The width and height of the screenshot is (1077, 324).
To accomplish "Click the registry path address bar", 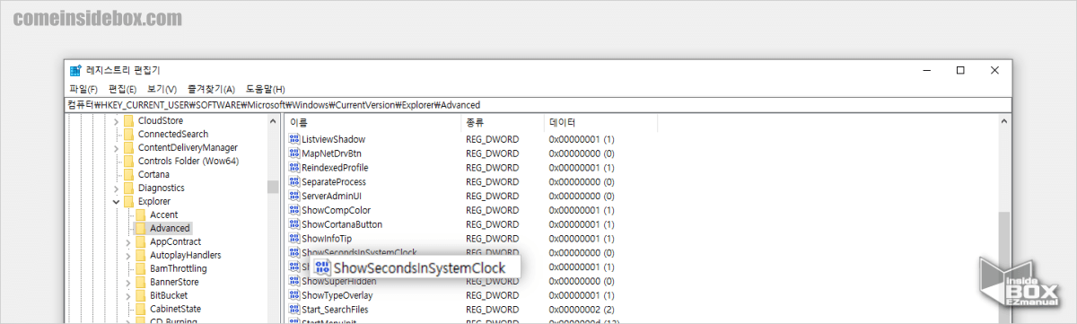I will click(538, 104).
